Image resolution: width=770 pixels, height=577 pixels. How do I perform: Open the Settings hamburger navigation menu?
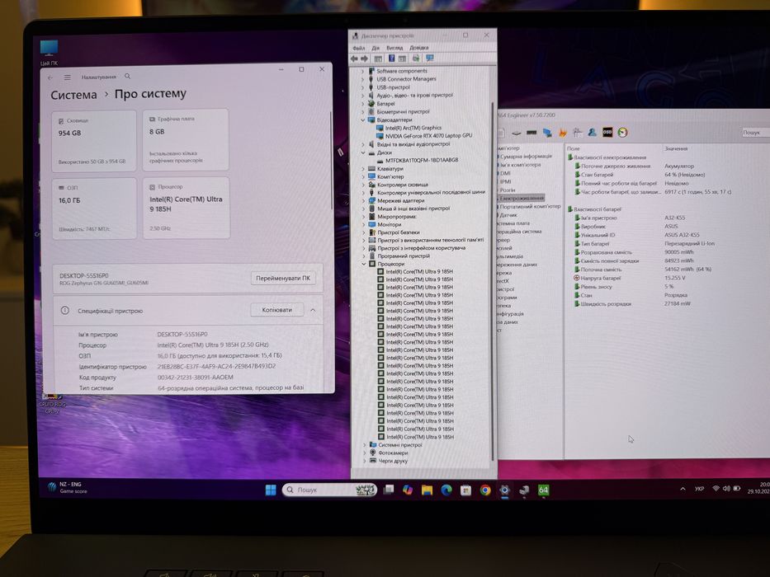click(x=68, y=77)
